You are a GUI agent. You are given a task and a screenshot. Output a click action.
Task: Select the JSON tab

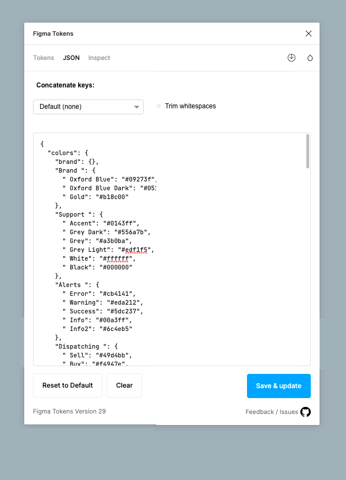(71, 57)
